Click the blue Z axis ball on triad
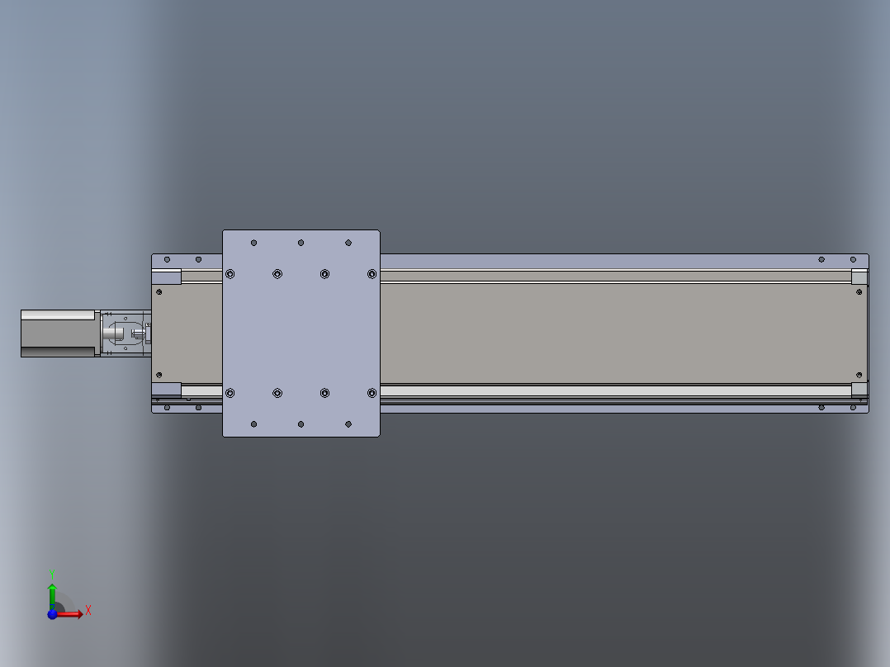 [x=52, y=614]
